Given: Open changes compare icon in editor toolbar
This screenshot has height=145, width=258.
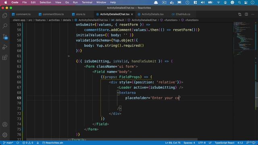Looking at the screenshot, I should tap(240, 14).
